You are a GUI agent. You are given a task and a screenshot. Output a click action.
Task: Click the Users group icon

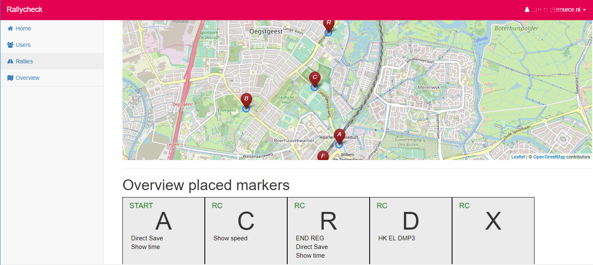coord(10,45)
